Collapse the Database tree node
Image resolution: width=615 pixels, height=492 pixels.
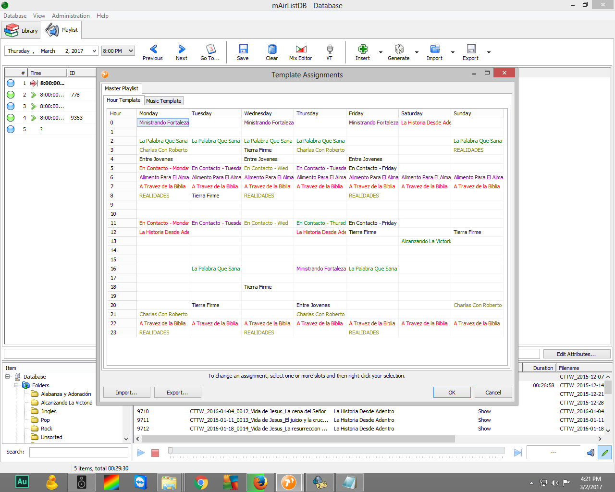(x=8, y=377)
